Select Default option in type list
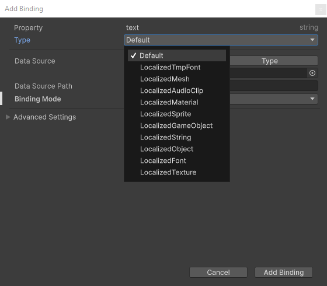 click(177, 55)
